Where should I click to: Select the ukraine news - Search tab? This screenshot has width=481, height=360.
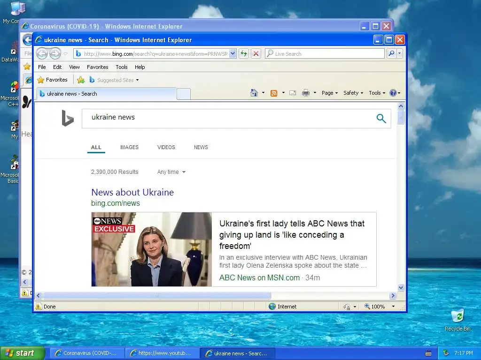click(x=107, y=94)
